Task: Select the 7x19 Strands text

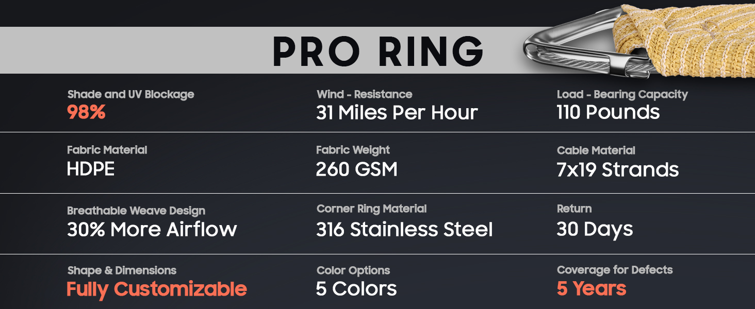Action: (617, 169)
